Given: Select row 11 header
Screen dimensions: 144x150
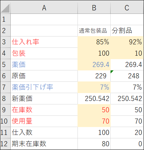Looking at the screenshot, I should coord(5,133).
